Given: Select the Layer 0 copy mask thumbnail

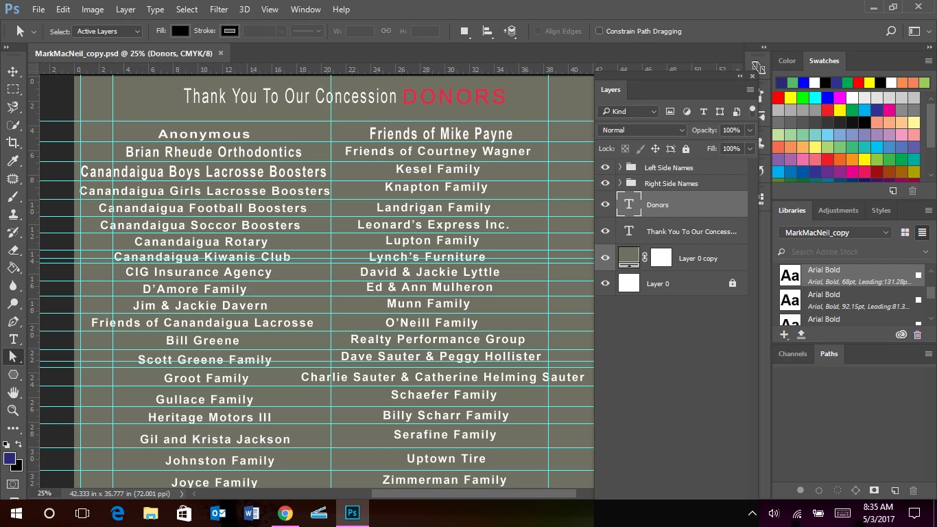Looking at the screenshot, I should [661, 258].
